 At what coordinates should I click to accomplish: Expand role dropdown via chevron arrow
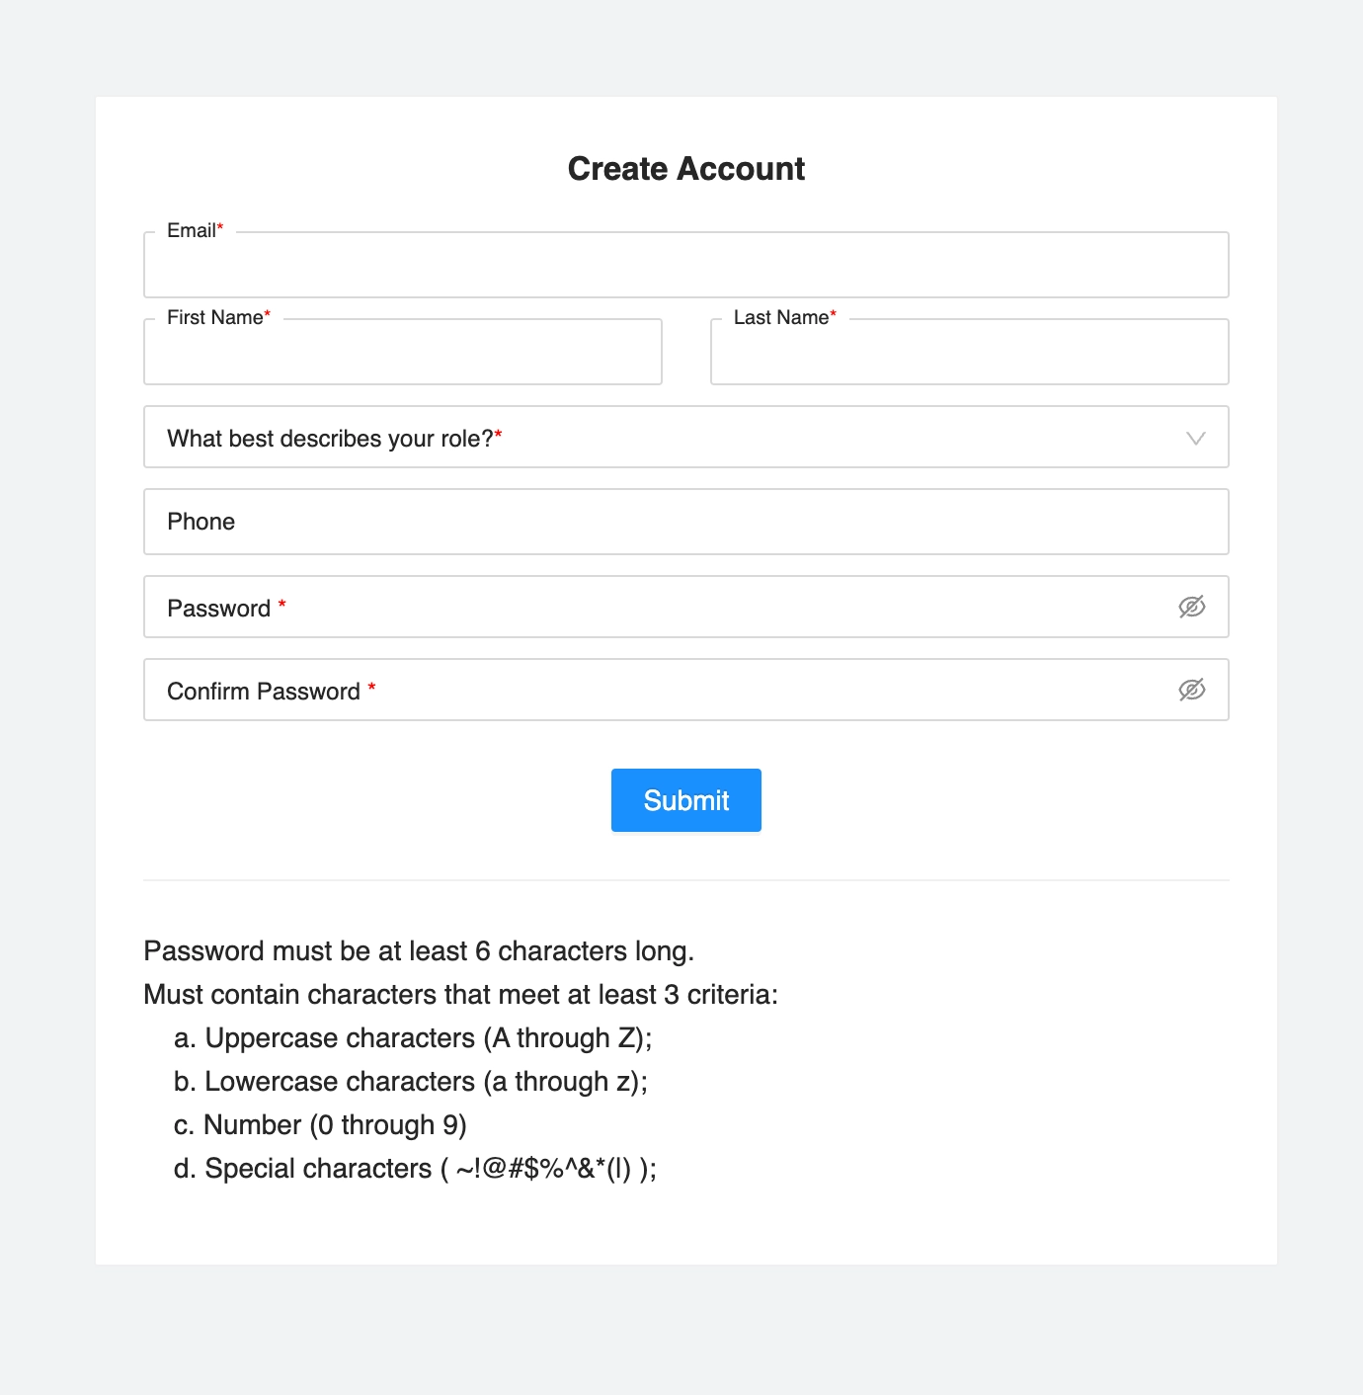[x=1196, y=438]
